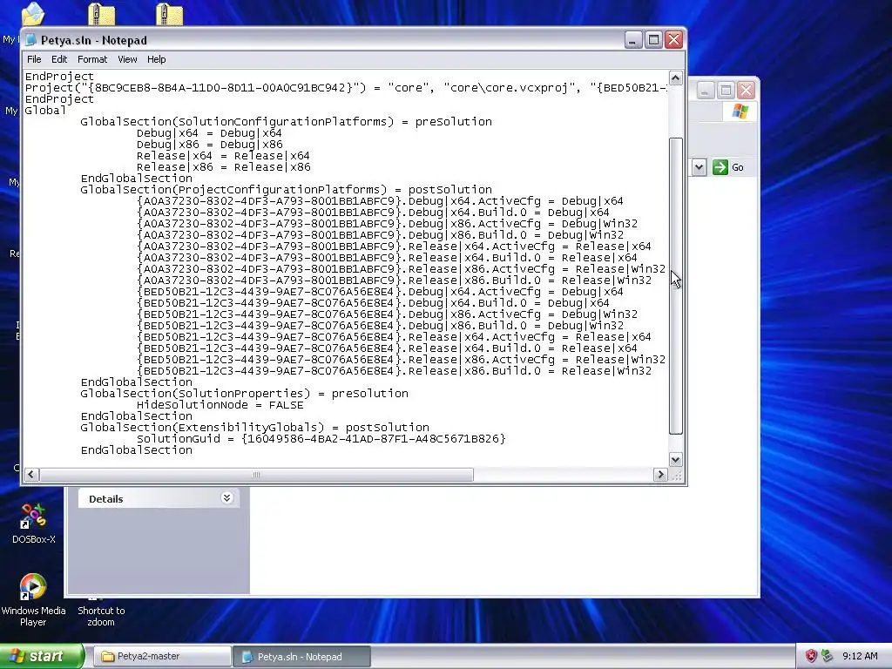Open the Windows Media Player desktop icon

click(33, 599)
